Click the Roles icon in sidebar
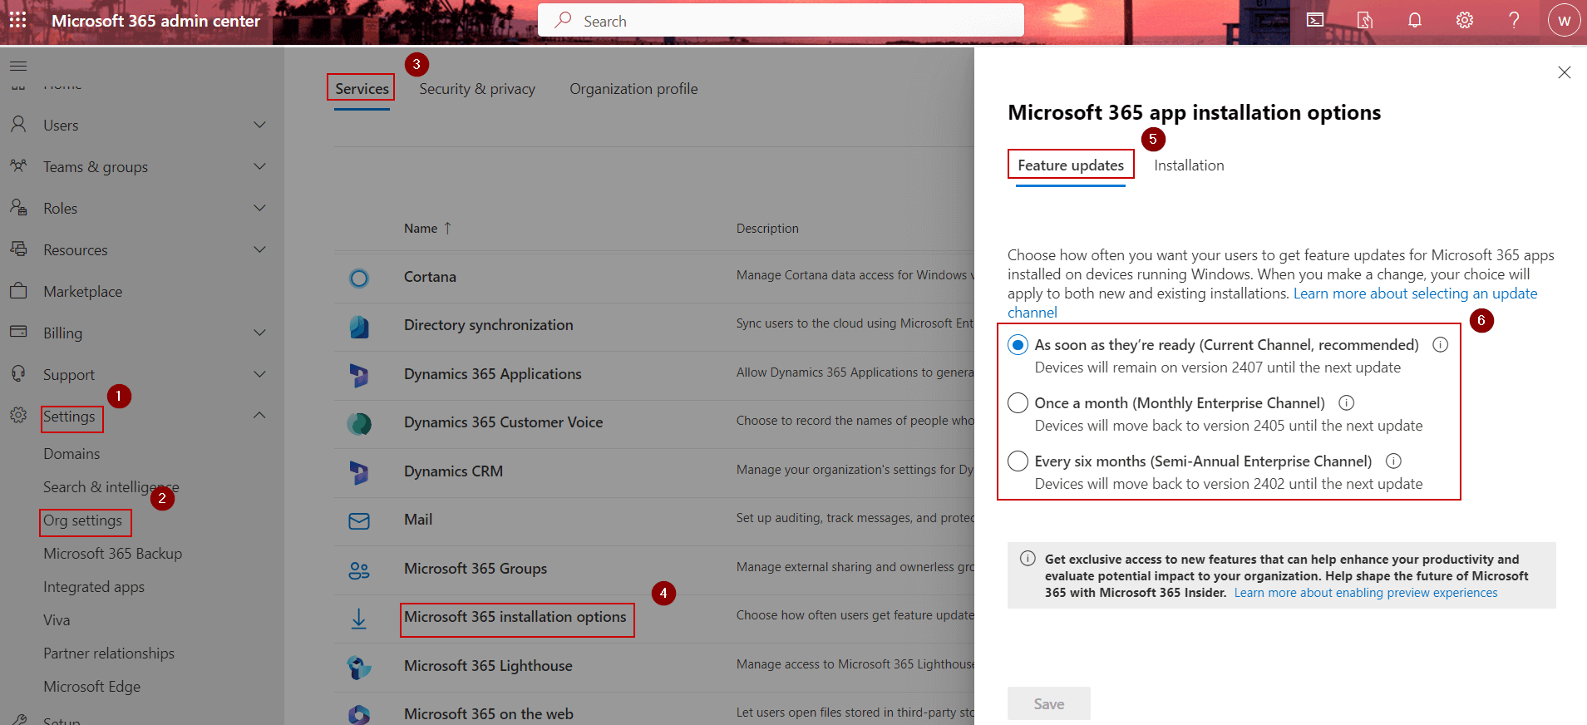 [x=18, y=208]
